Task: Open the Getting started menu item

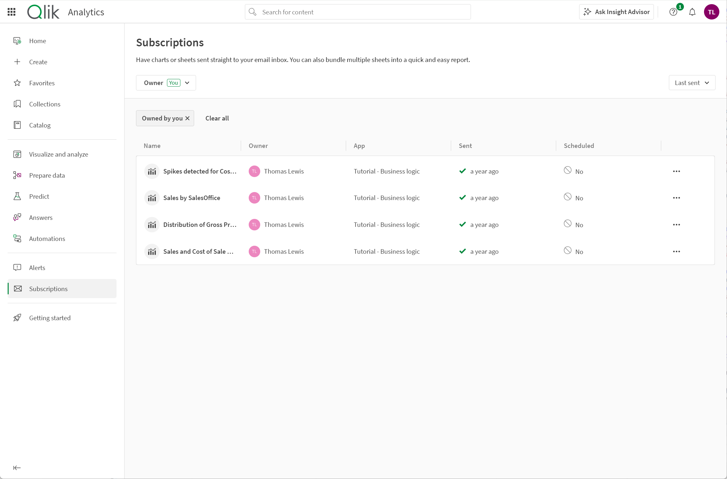Action: 50,318
